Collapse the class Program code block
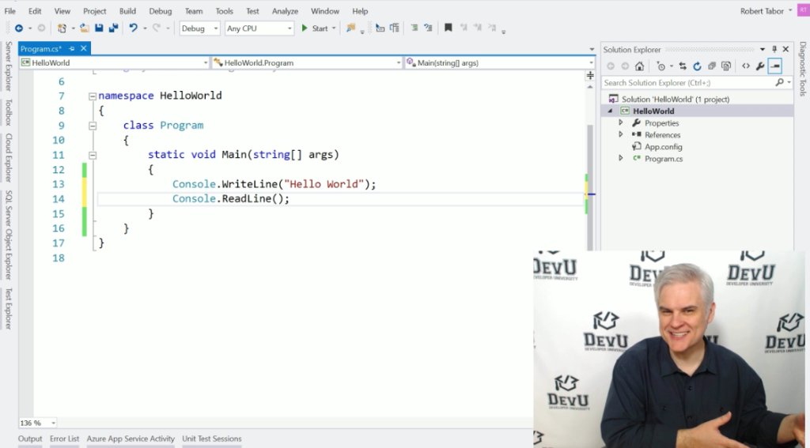810x448 pixels. click(93, 126)
